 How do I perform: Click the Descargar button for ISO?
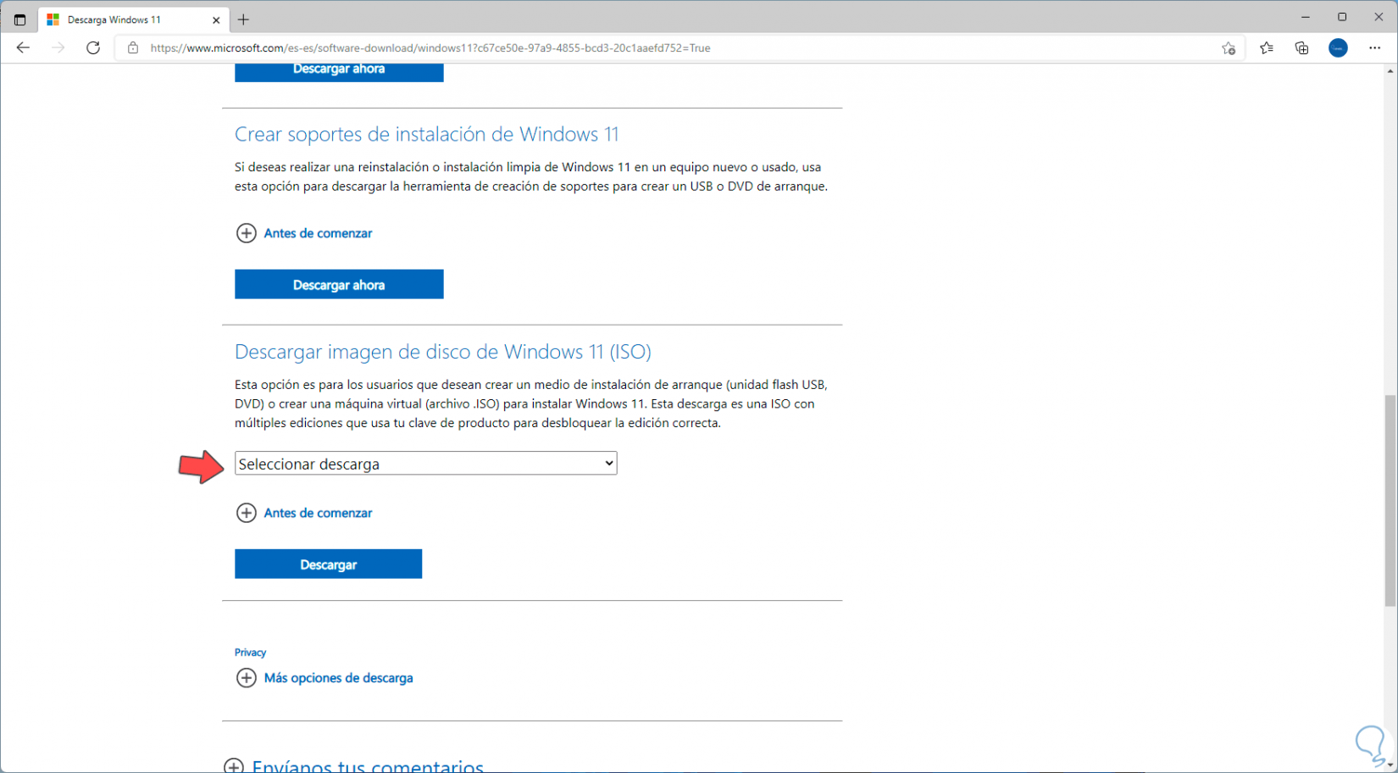[x=328, y=564]
